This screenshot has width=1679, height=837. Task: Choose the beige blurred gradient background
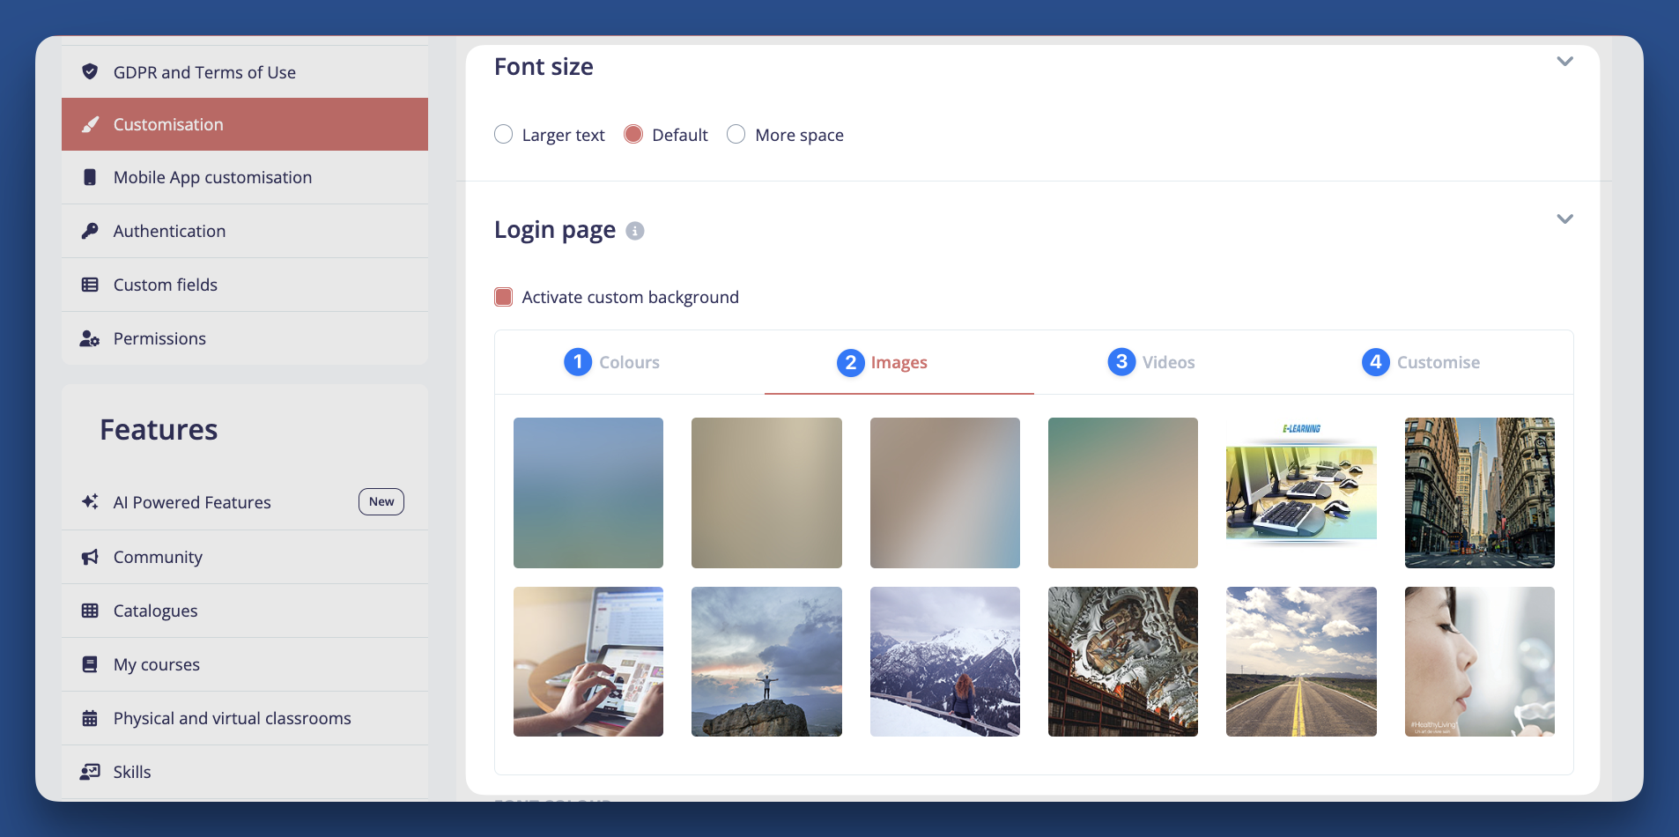click(766, 493)
